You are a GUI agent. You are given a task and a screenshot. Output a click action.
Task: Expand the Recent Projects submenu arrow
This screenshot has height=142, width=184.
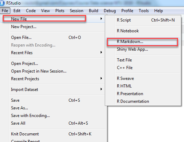point(101,78)
